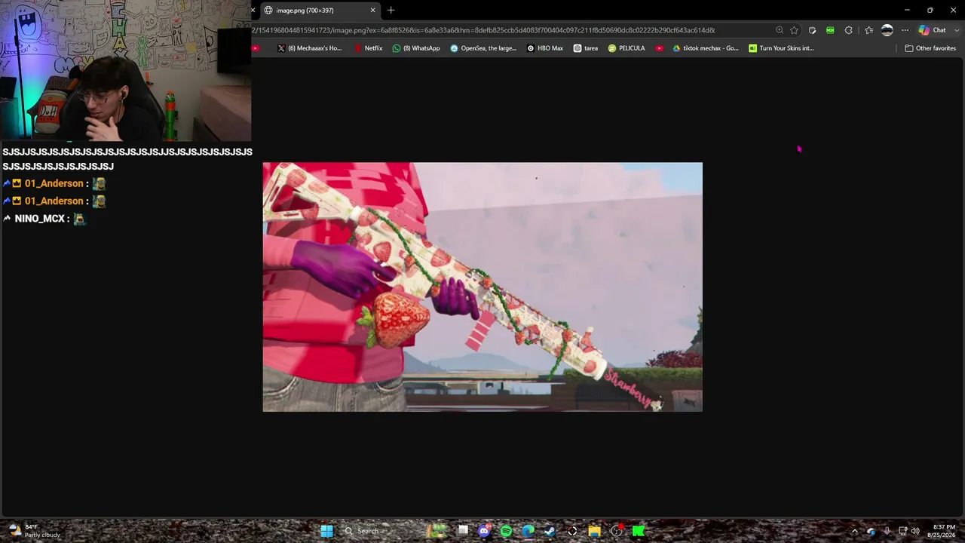Open the WhatsApp bookmark

click(416, 48)
